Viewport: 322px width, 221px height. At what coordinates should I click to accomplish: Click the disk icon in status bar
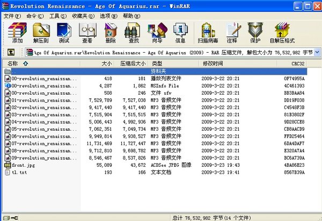tap(6, 218)
